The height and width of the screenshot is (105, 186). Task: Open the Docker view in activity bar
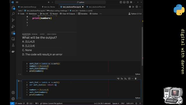click(x=13, y=51)
